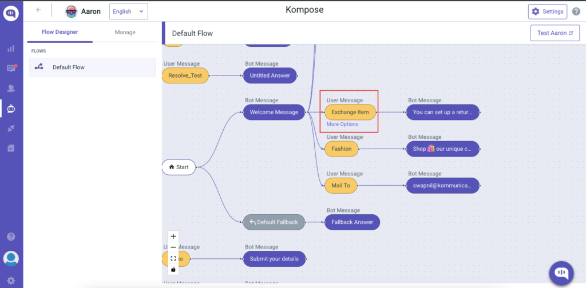This screenshot has width=586, height=288.
Task: Select the Untitled Answer bot node
Action: point(270,75)
